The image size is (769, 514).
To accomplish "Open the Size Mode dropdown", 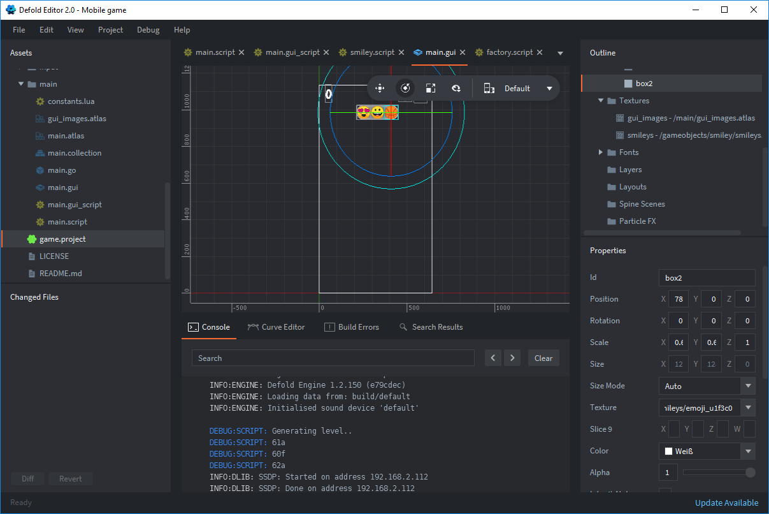I will tap(747, 386).
